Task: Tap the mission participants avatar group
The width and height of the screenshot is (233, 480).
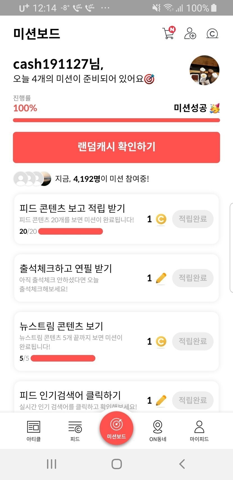Action: (x=32, y=179)
